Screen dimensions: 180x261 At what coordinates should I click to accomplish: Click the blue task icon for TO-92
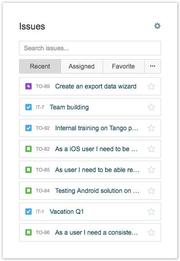click(28, 128)
